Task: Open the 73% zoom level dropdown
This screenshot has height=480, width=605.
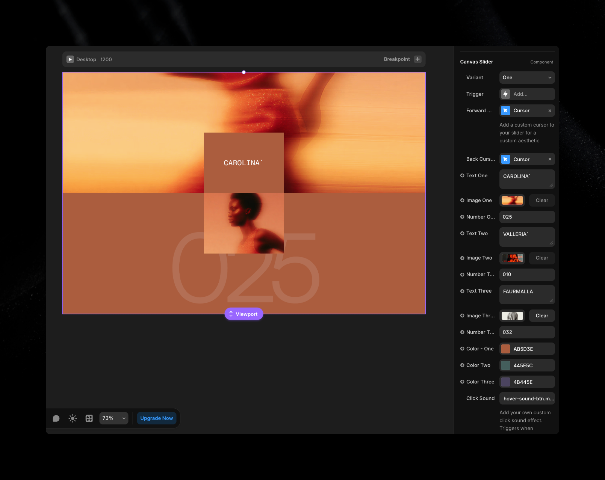Action: pyautogui.click(x=113, y=418)
